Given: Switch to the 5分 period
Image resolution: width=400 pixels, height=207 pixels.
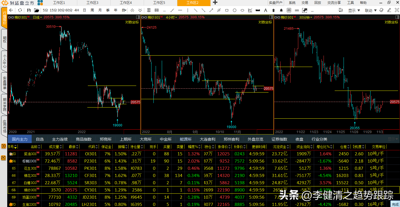Looking at the screenshot, I should pyautogui.click(x=46, y=10).
